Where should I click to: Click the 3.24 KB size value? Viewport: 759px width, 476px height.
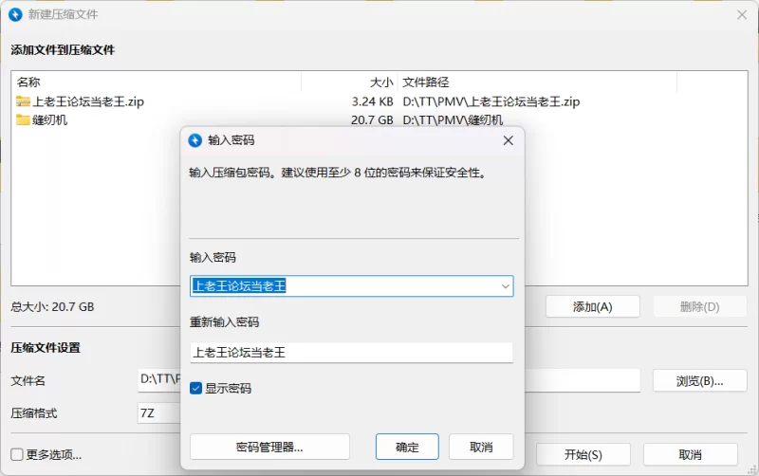pyautogui.click(x=372, y=101)
